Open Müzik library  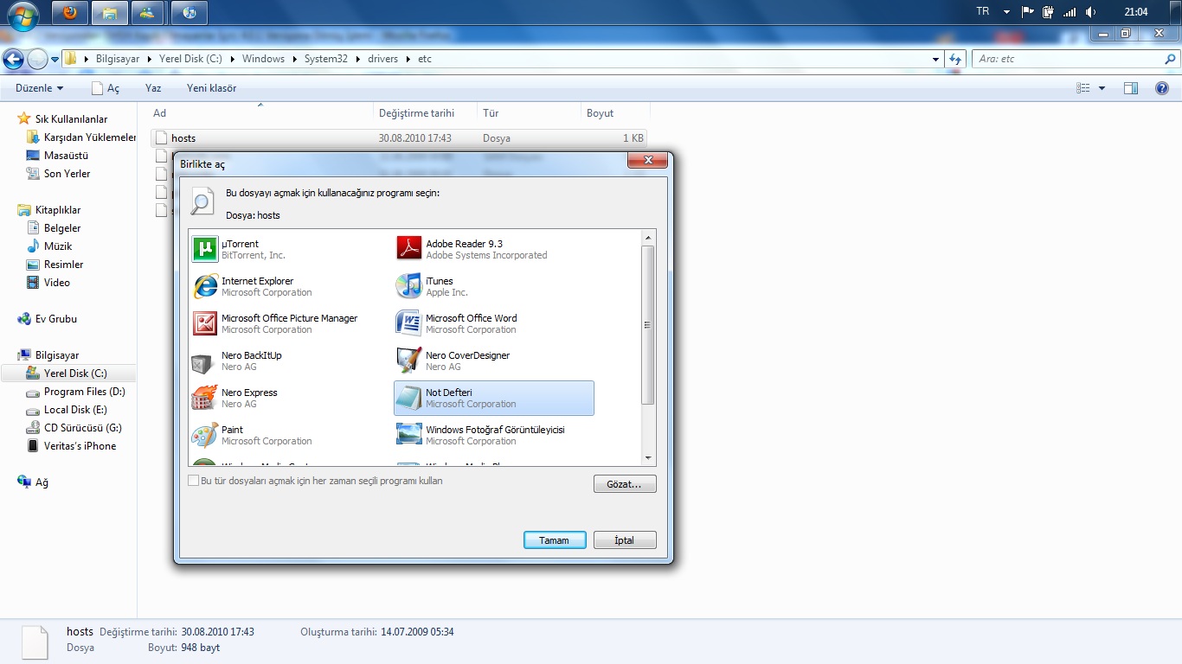click(58, 246)
